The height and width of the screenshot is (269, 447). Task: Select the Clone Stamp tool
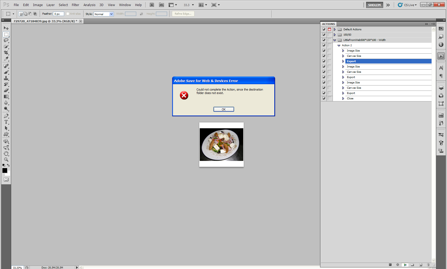point(6,78)
